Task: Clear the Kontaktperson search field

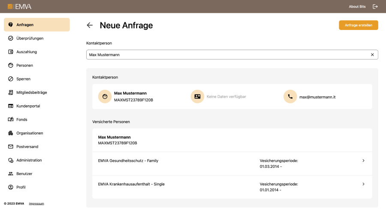Action: 372,55
